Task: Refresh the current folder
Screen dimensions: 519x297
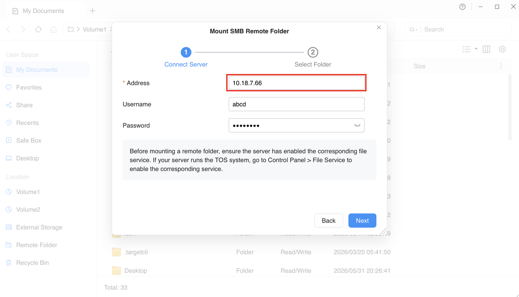Action: pos(38,30)
